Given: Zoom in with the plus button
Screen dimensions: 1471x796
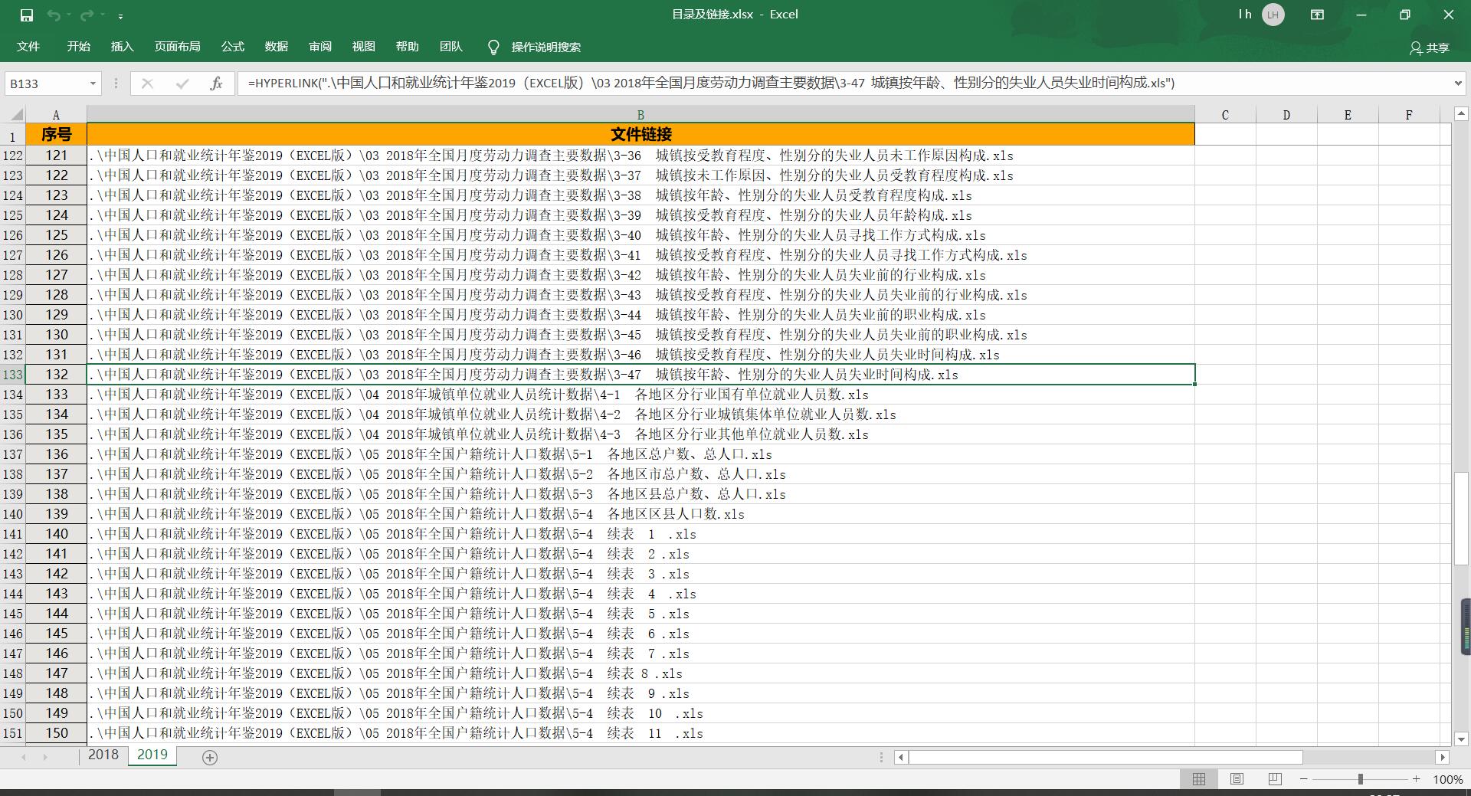Looking at the screenshot, I should (1417, 779).
